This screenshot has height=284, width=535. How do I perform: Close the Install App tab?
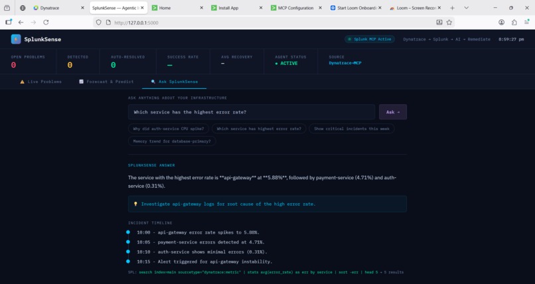[x=261, y=8]
